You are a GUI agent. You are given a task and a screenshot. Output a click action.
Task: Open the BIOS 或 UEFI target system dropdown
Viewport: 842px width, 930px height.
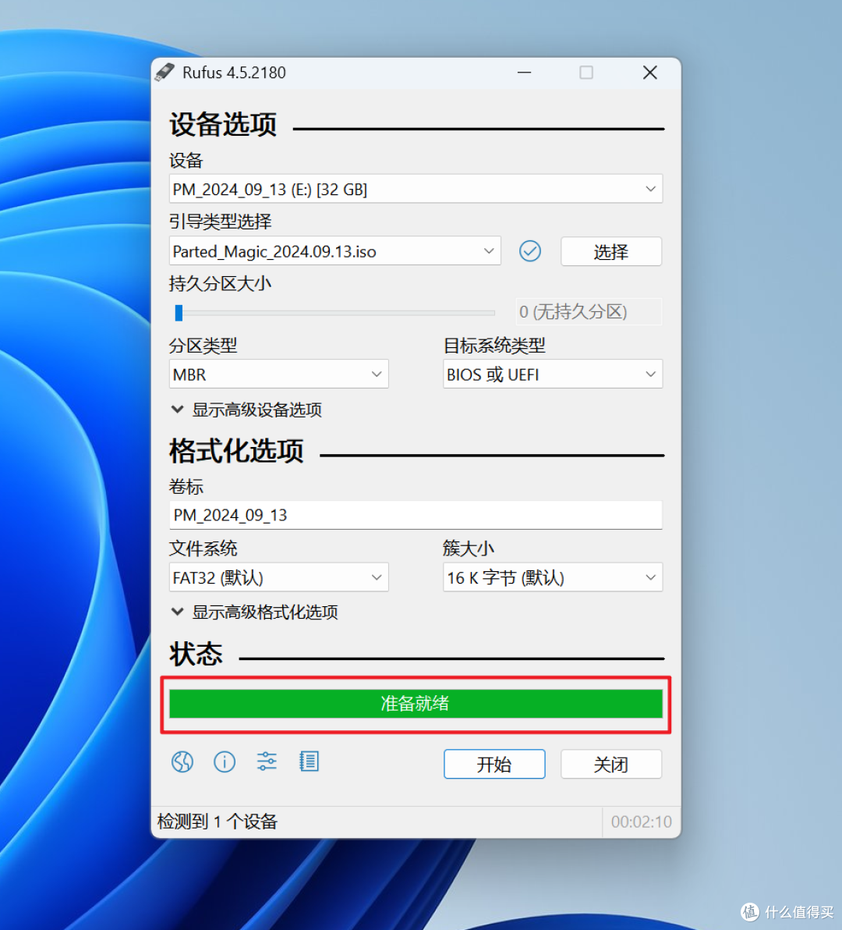click(x=553, y=374)
